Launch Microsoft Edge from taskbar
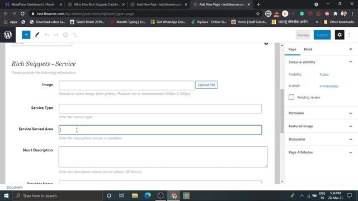This screenshot has width=358, height=201. tap(148, 195)
